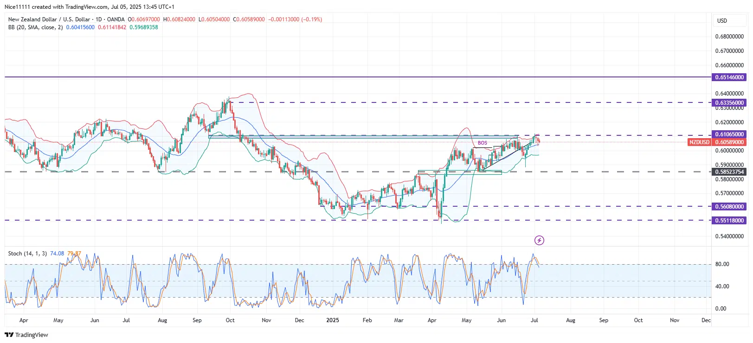Click the 80.00 stochastic scale label
The height and width of the screenshot is (343, 753).
pos(722,264)
